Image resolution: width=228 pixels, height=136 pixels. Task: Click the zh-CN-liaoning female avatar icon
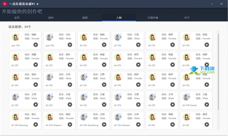coord(15,117)
